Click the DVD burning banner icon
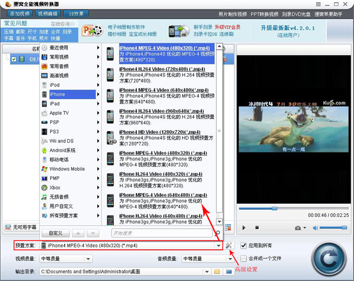354x281 pixels. (179, 31)
